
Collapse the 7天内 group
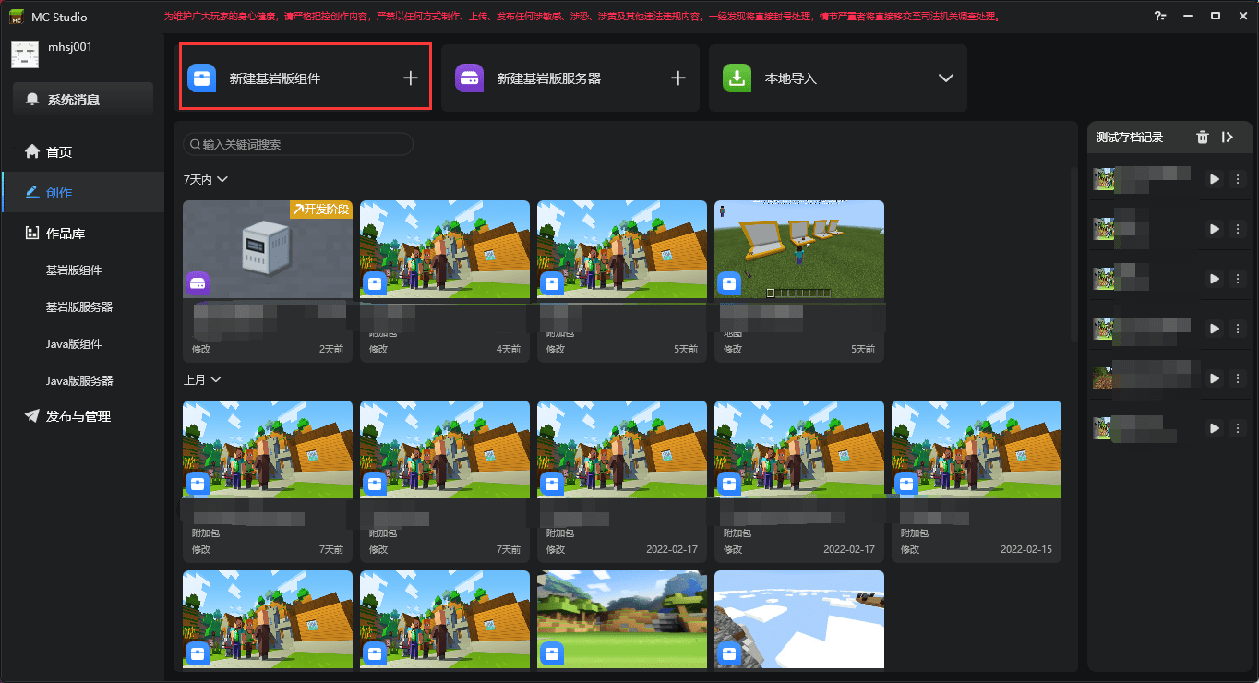pos(222,179)
